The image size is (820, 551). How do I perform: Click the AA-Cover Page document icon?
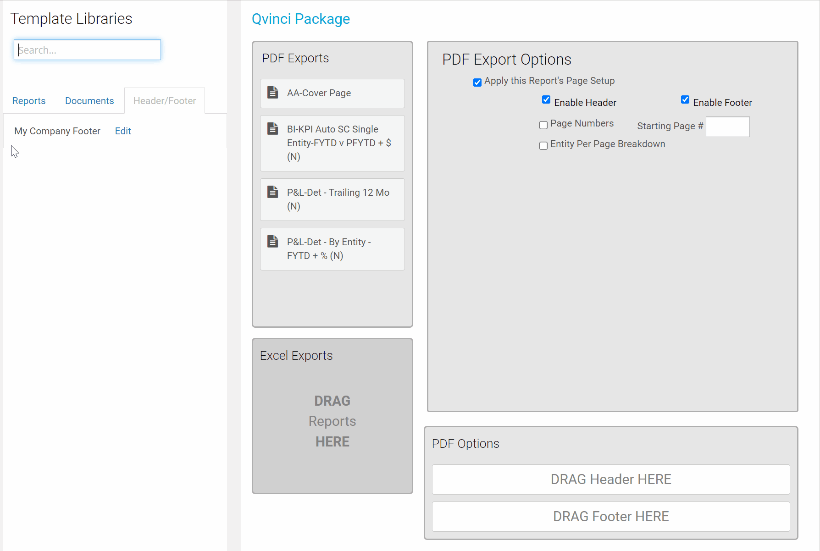(273, 92)
